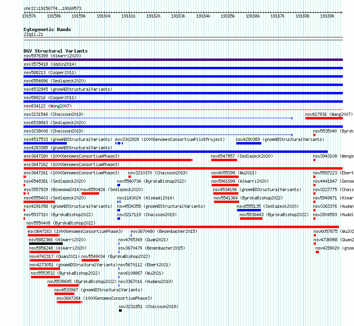
Task: Click nsv5549034 (ByrskaBishop2022) label
Action: (x=116, y=256)
